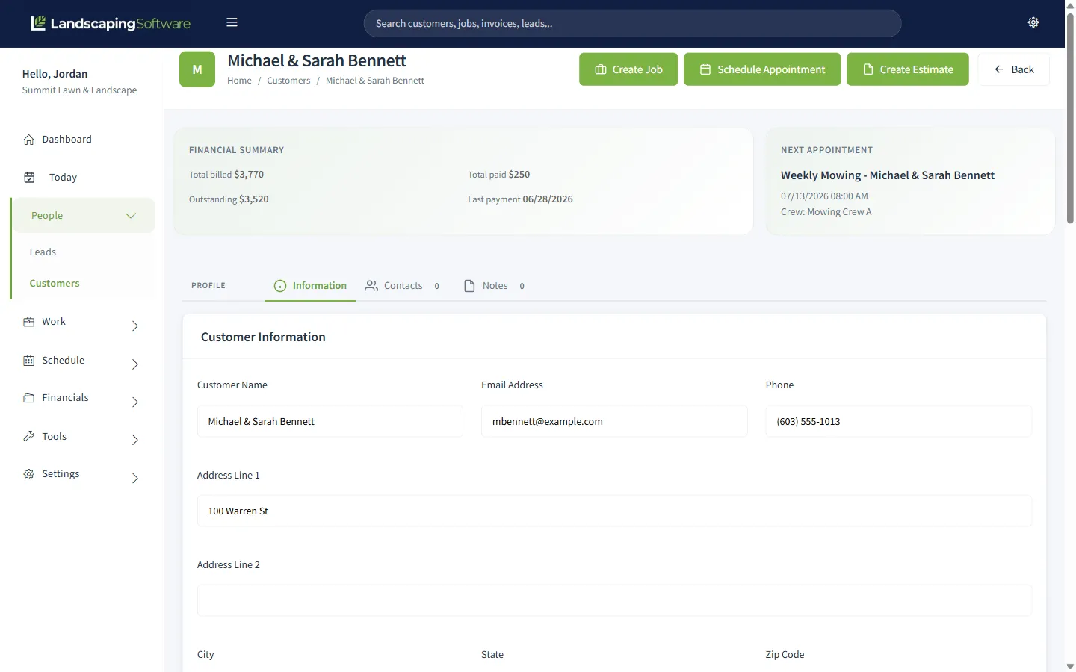Click the Create Estimate button
The height and width of the screenshot is (672, 1076).
click(x=908, y=69)
